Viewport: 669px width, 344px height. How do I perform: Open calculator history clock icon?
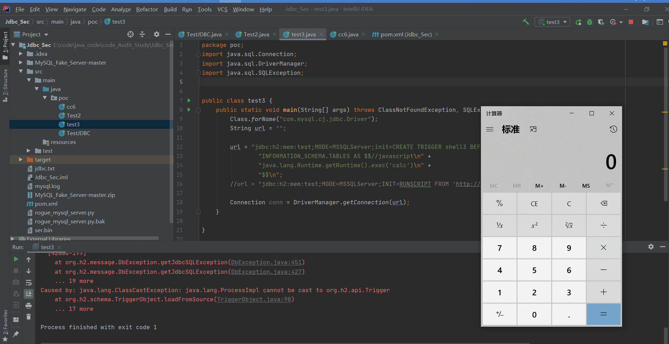pos(614,129)
